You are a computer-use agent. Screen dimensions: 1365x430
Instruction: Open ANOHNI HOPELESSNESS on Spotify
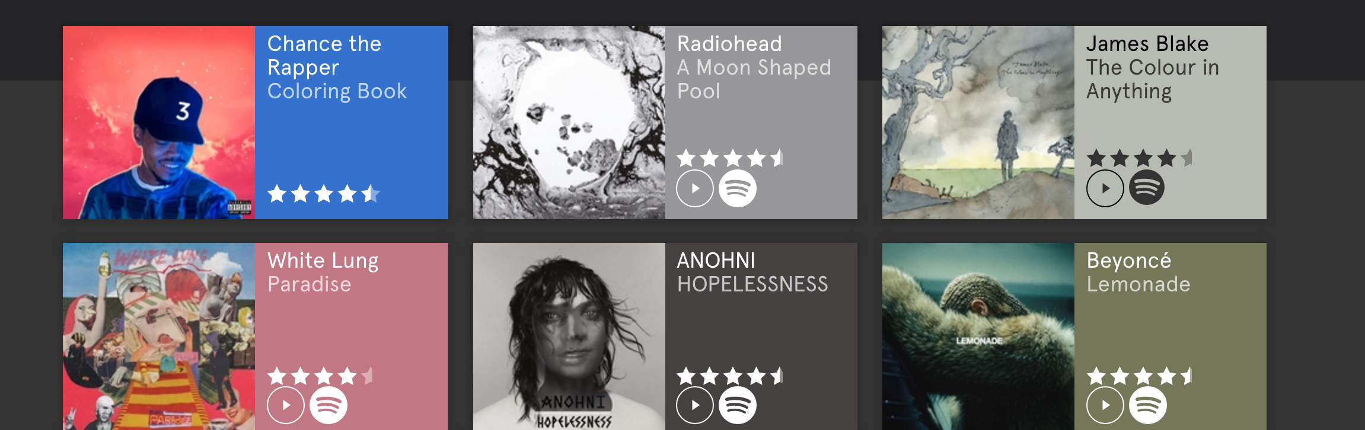[738, 405]
